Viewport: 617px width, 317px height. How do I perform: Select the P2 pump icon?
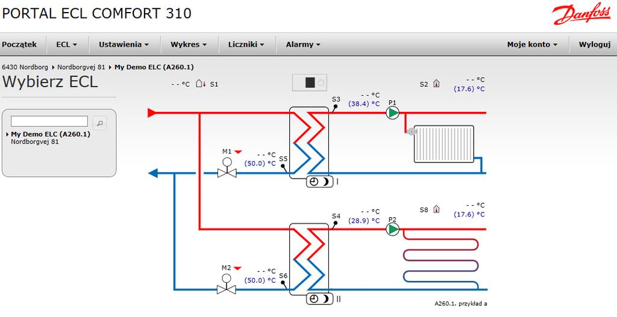[392, 229]
